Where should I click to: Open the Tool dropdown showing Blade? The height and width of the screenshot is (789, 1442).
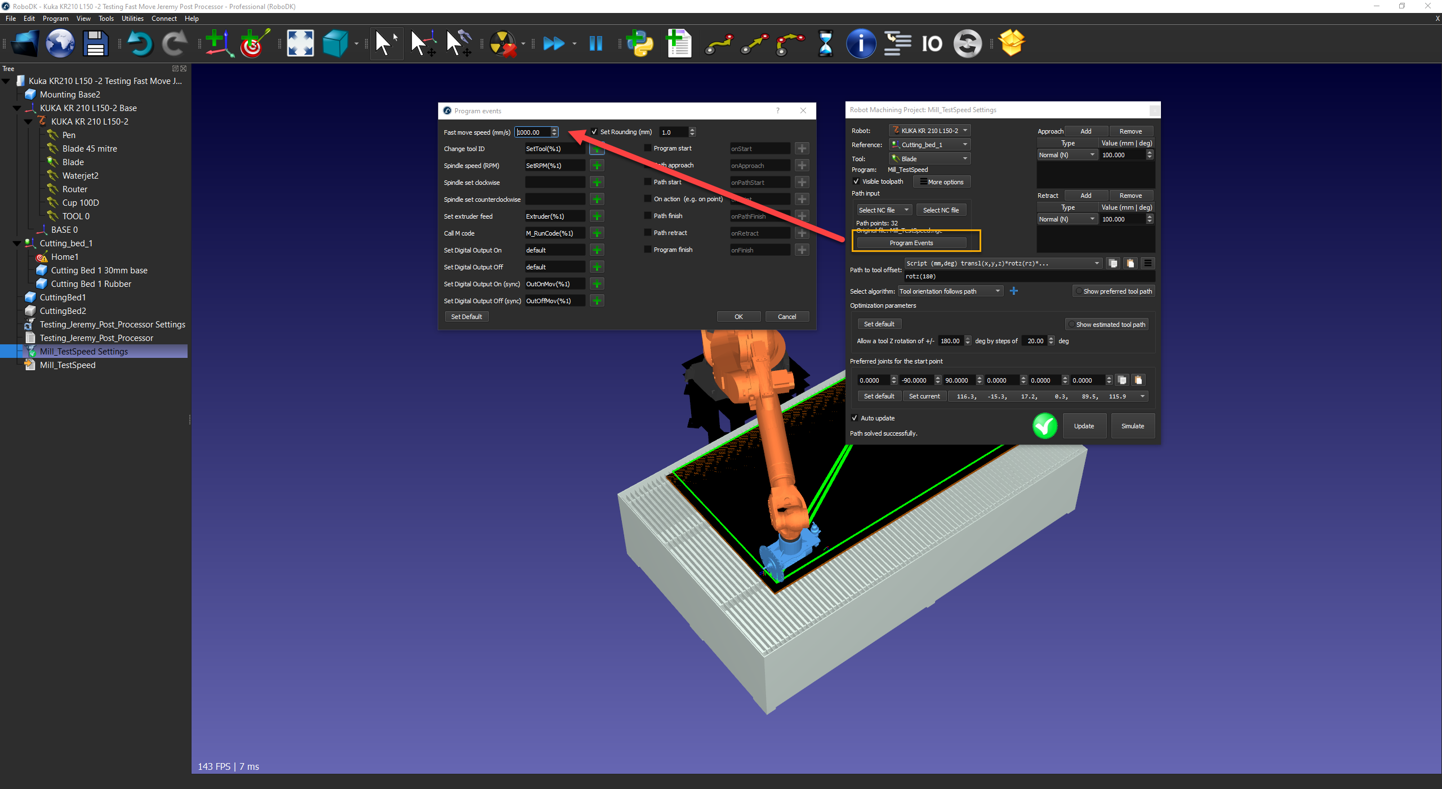pyautogui.click(x=930, y=159)
